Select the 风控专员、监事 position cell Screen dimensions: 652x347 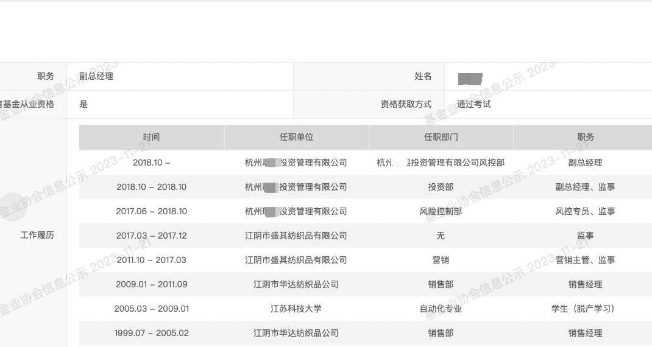pos(585,211)
